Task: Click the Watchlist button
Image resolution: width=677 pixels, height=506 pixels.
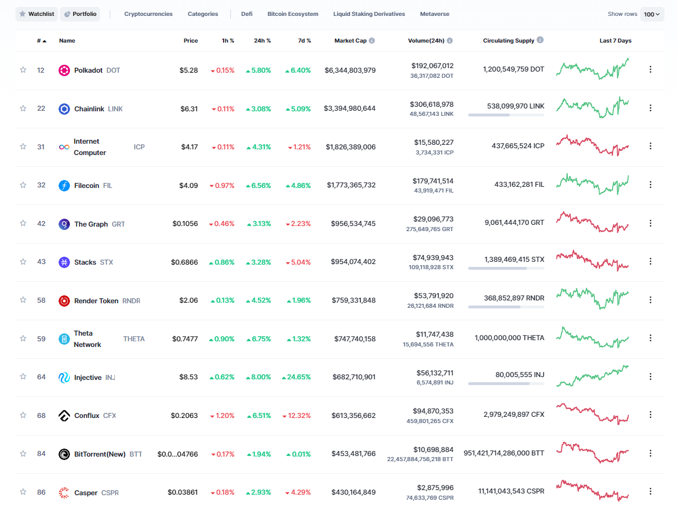Action: [x=36, y=14]
